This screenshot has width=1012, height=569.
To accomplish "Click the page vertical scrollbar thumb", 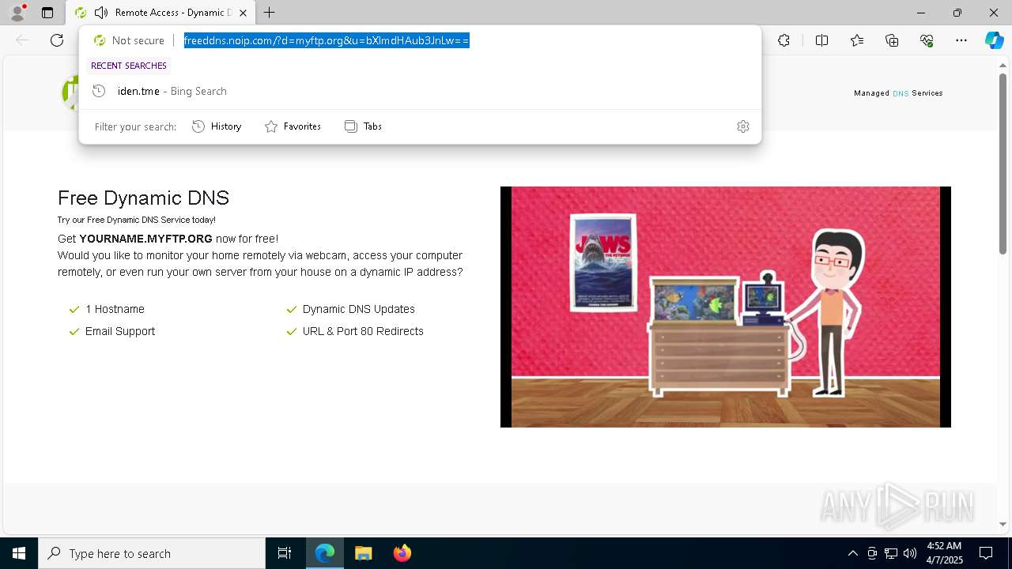I will [x=1003, y=164].
